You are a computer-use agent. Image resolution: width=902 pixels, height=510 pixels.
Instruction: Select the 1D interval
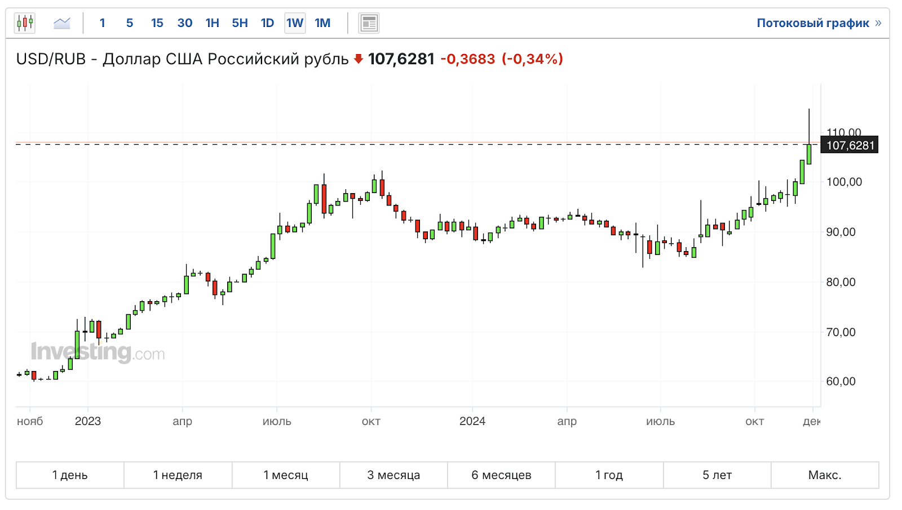pos(267,23)
